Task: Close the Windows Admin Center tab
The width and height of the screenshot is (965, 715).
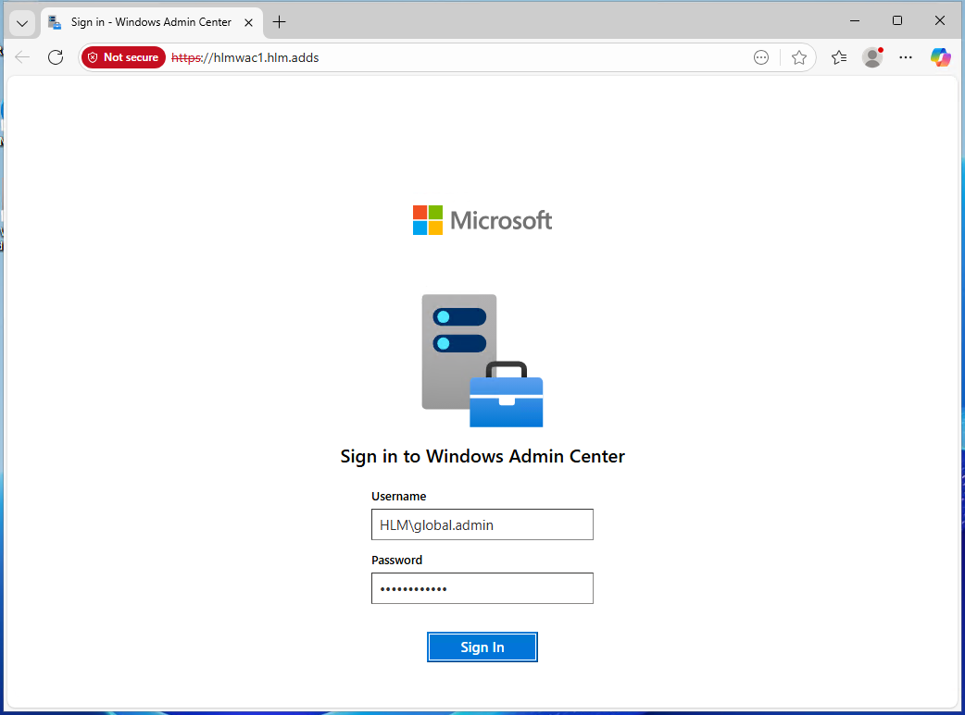Action: coord(248,22)
